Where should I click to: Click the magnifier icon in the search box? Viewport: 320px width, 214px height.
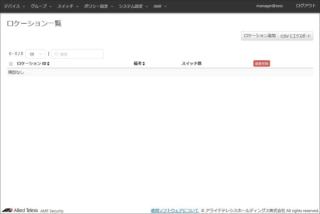click(x=56, y=54)
